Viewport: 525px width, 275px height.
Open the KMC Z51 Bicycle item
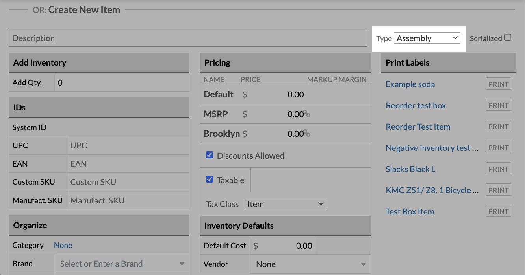(432, 190)
